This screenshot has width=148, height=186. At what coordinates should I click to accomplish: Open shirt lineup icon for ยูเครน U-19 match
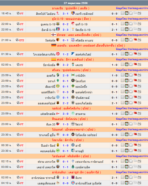point(131,24)
